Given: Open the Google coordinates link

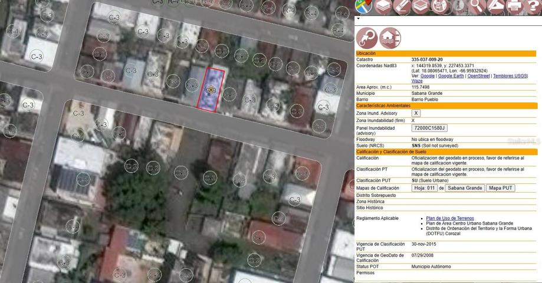Looking at the screenshot, I should click(428, 76).
